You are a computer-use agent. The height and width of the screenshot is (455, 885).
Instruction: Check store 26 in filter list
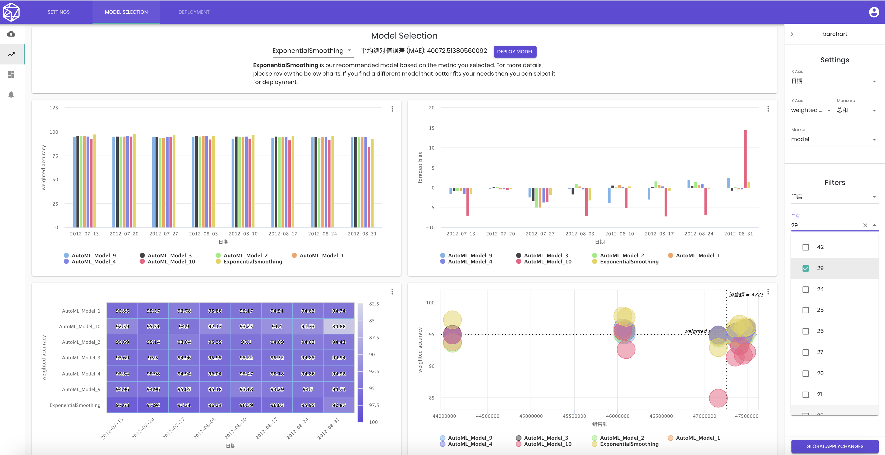pos(805,331)
